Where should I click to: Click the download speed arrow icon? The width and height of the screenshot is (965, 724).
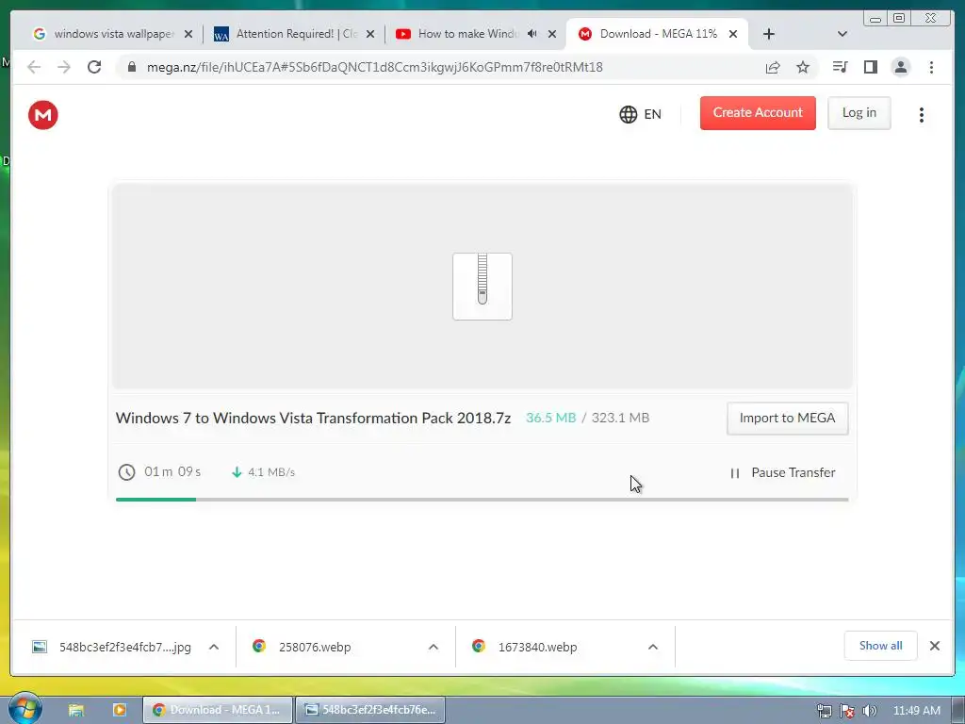237,472
